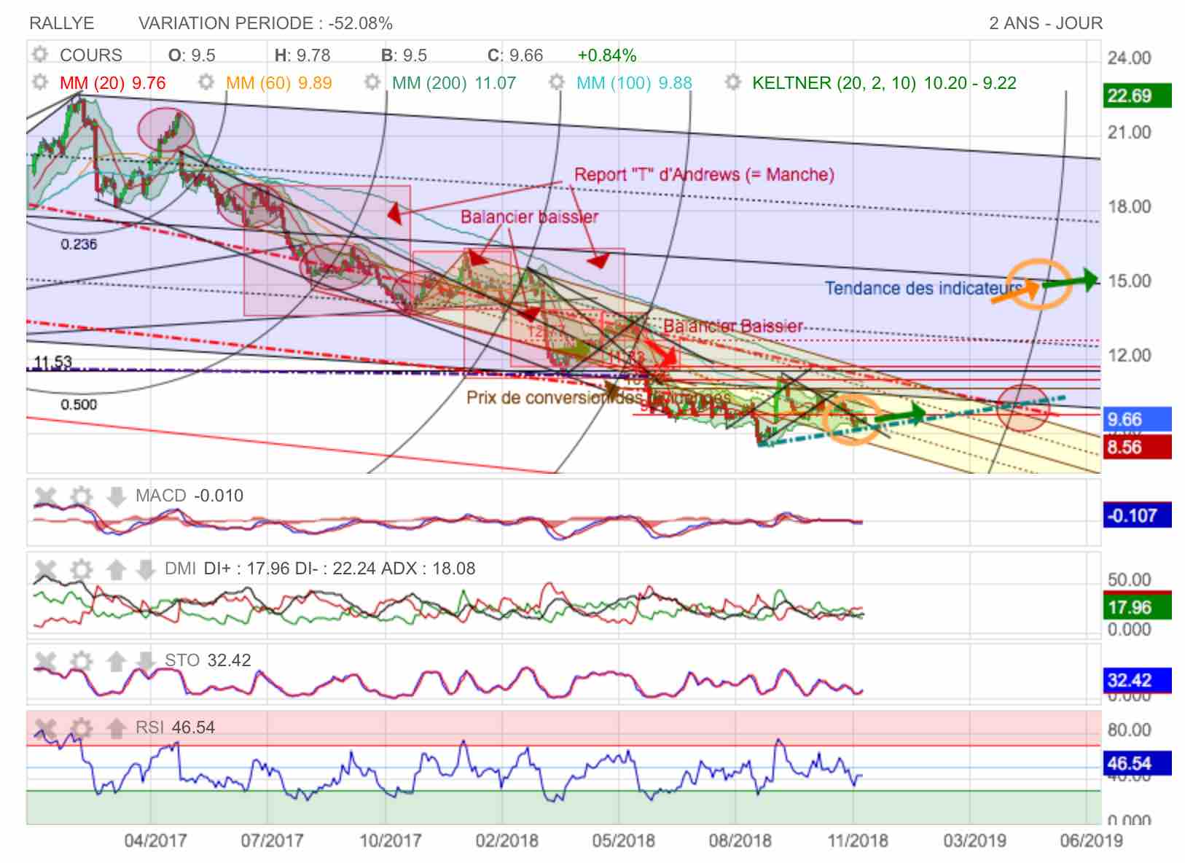Remove the STO indicator panel
The image size is (1185, 863).
pos(46,661)
